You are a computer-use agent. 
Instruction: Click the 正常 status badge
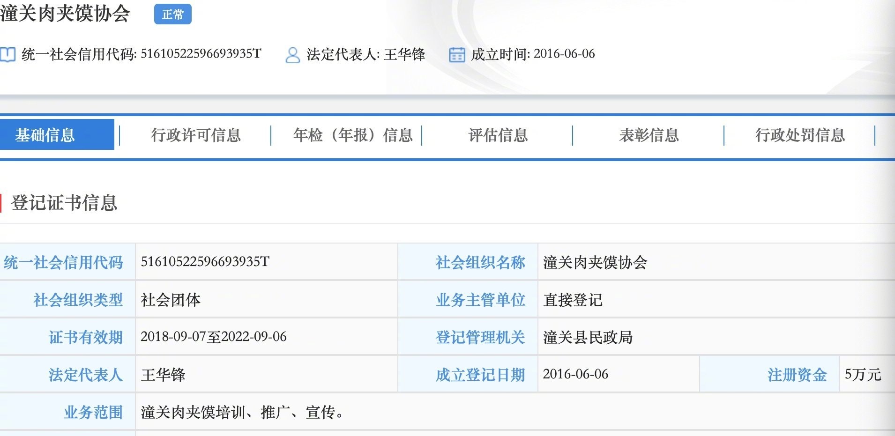pos(172,15)
